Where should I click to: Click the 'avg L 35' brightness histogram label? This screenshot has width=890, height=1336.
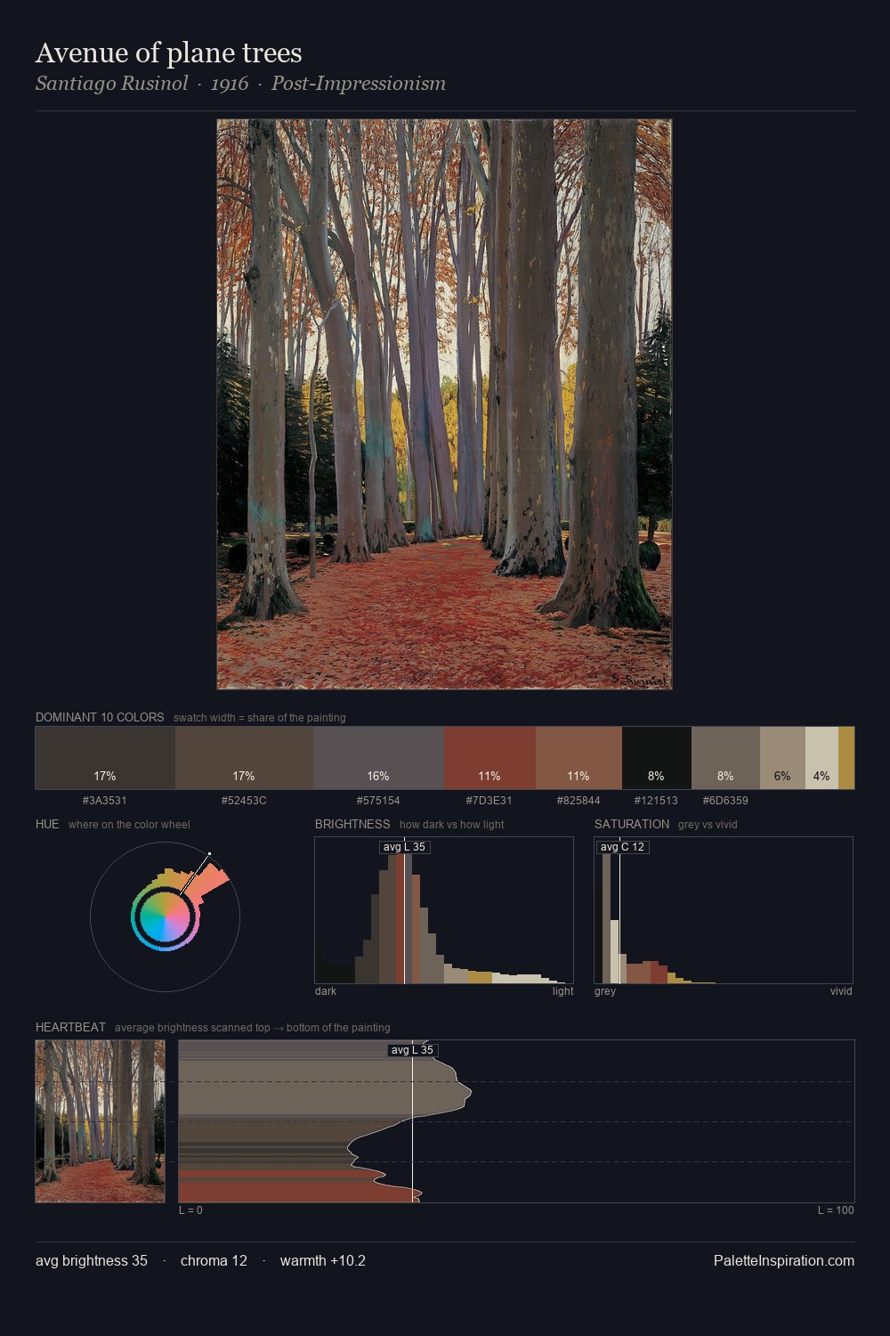[x=404, y=847]
